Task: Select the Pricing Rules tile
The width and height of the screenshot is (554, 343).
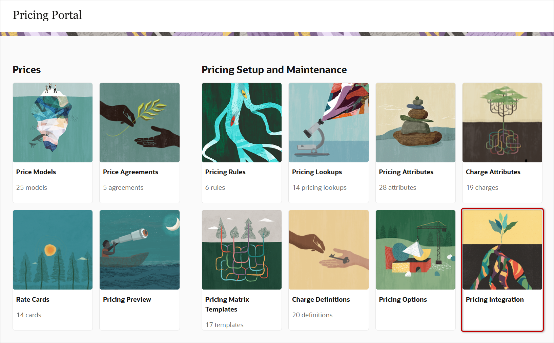Action: pyautogui.click(x=241, y=122)
